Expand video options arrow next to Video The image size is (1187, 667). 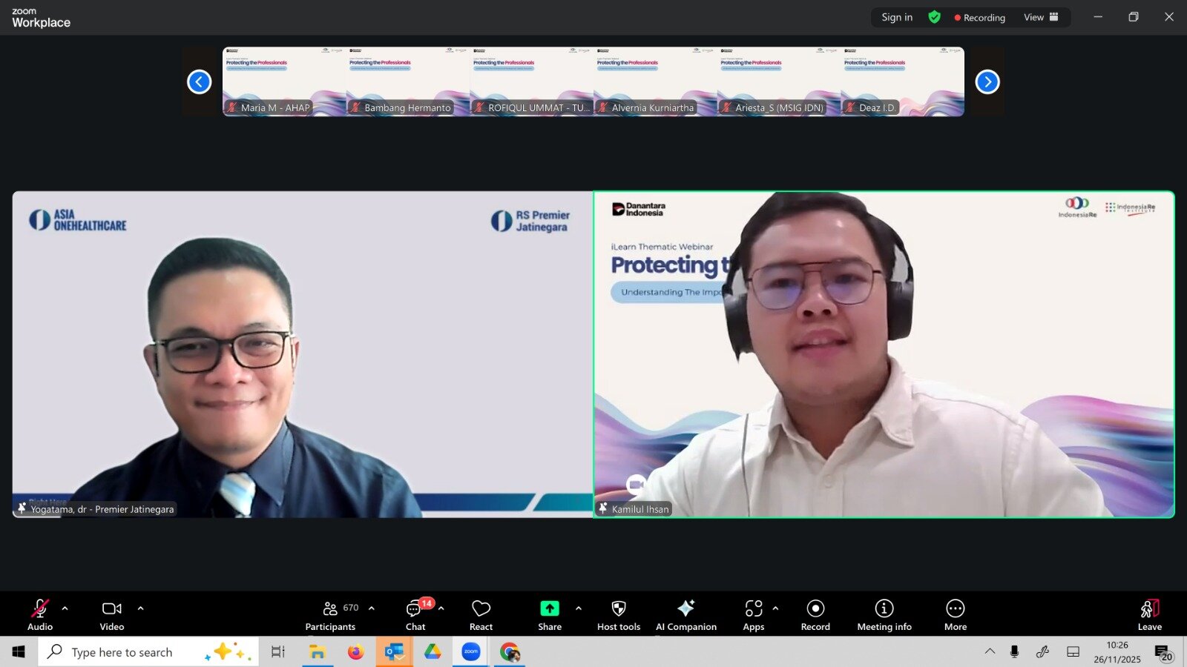click(140, 608)
